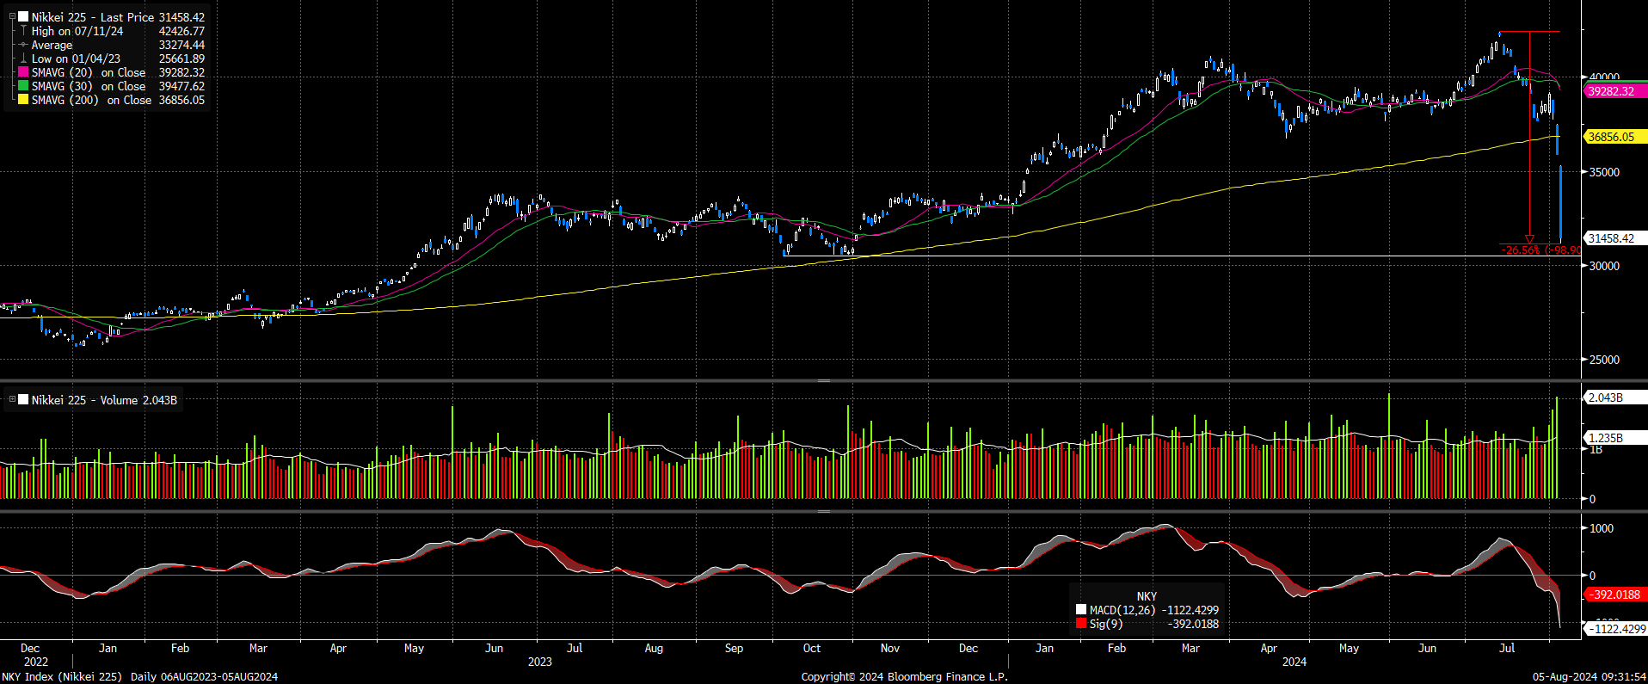Click the Bloomberg Finance L.P. copyright text

tap(905, 676)
